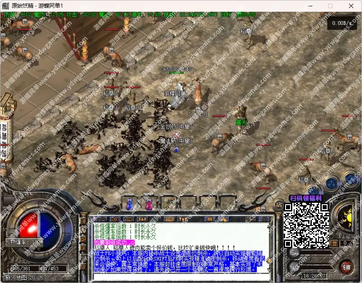Click the player name 游蝶网单1

click(176, 93)
